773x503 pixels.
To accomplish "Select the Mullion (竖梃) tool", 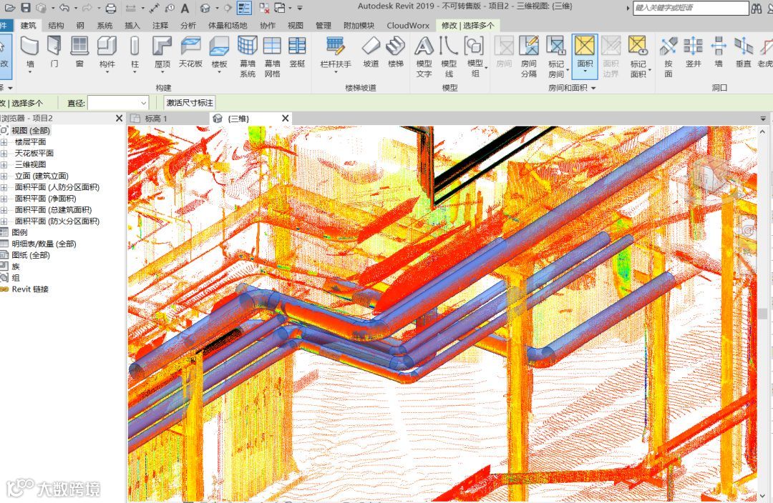I will [x=297, y=51].
